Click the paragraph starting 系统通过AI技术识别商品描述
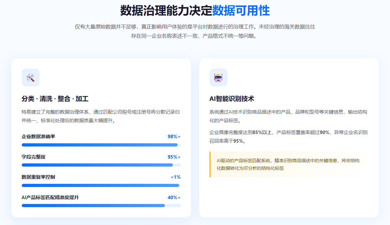The width and height of the screenshot is (390, 225). 288,116
